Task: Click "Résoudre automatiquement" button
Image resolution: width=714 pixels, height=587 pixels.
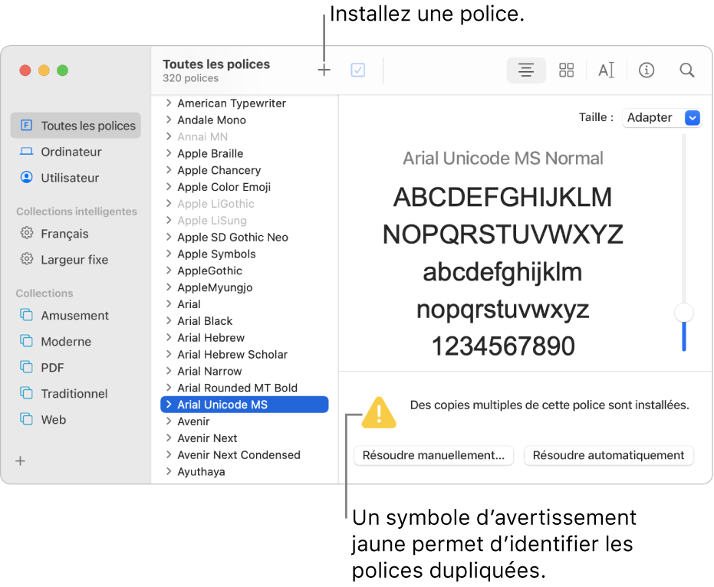Action: (608, 455)
